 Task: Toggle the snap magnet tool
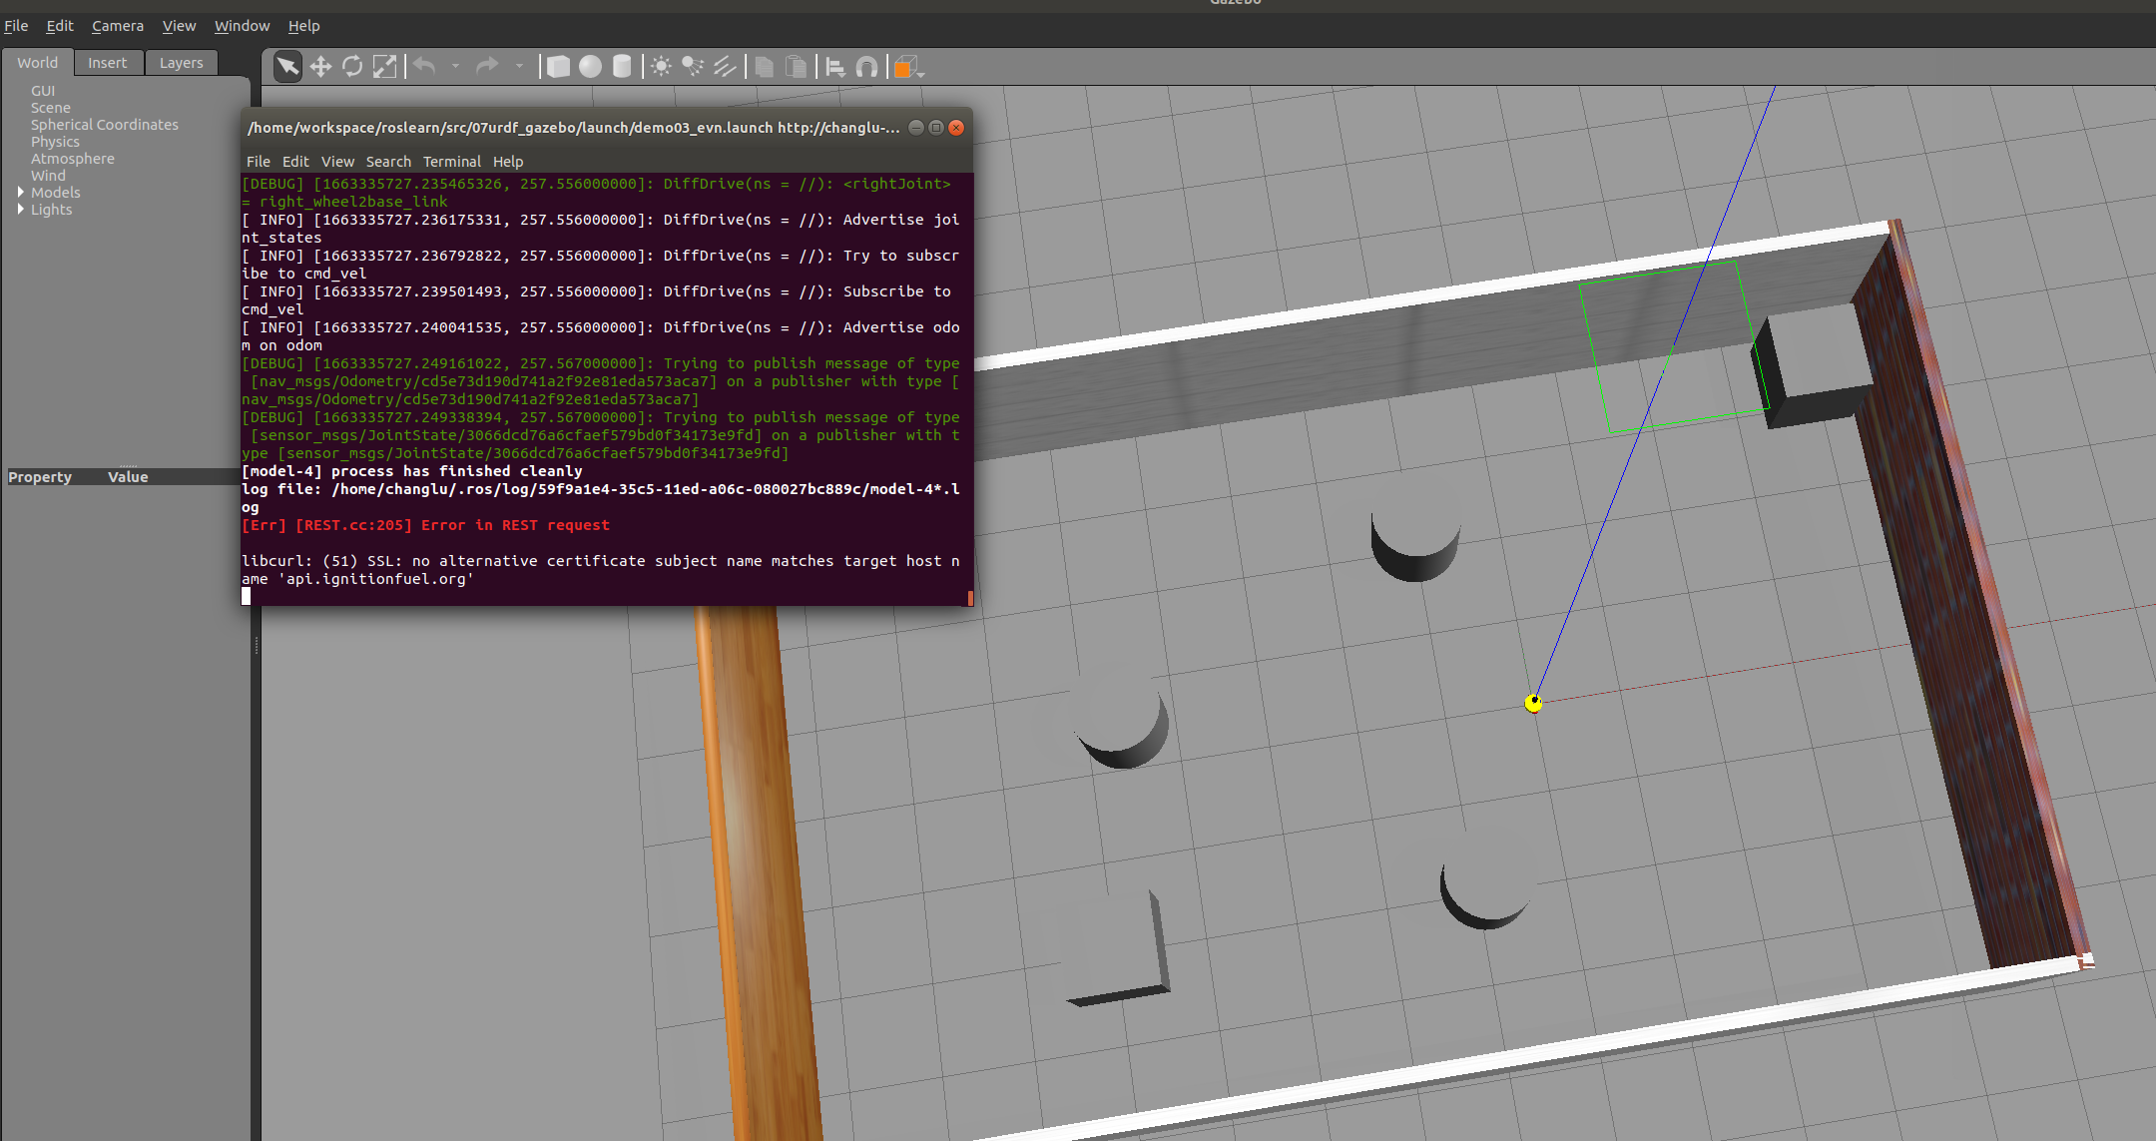[x=867, y=67]
